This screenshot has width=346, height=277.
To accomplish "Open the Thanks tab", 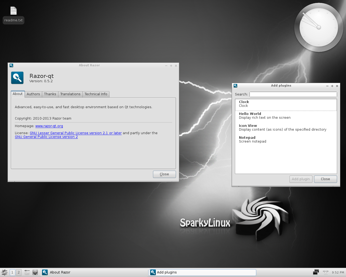I will (50, 94).
